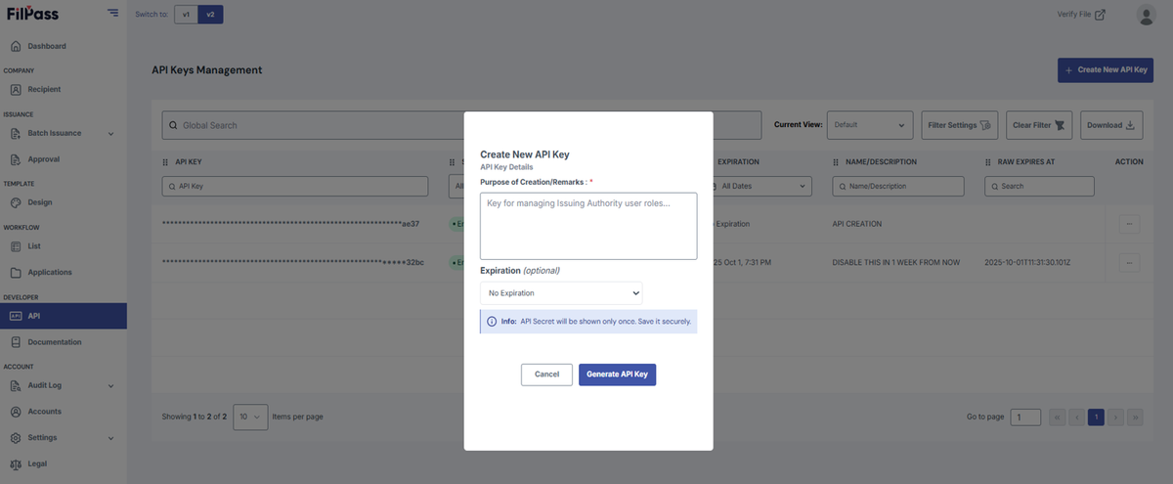This screenshot has height=484, width=1173.
Task: Go to the first page arrow
Action: [x=1058, y=417]
